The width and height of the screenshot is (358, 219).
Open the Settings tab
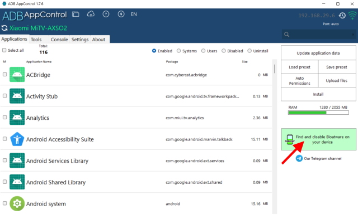click(80, 40)
